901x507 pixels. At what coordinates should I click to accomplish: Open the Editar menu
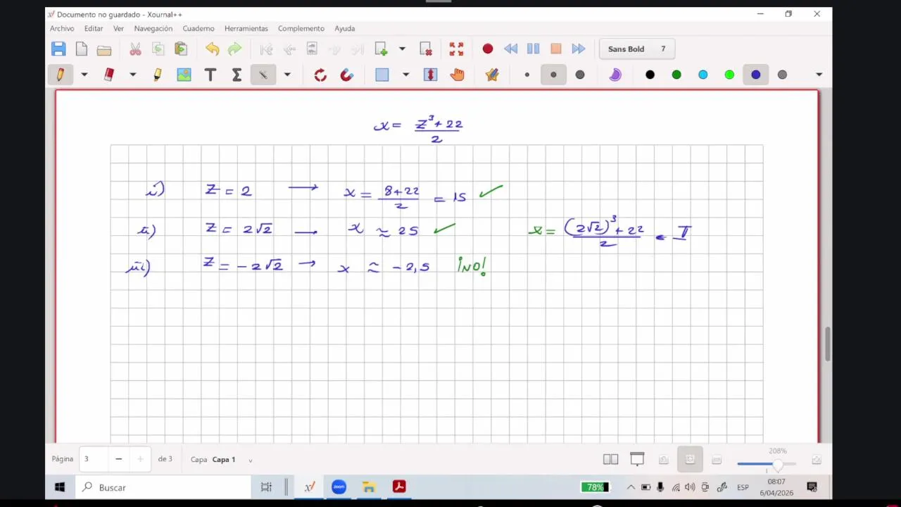tap(94, 28)
